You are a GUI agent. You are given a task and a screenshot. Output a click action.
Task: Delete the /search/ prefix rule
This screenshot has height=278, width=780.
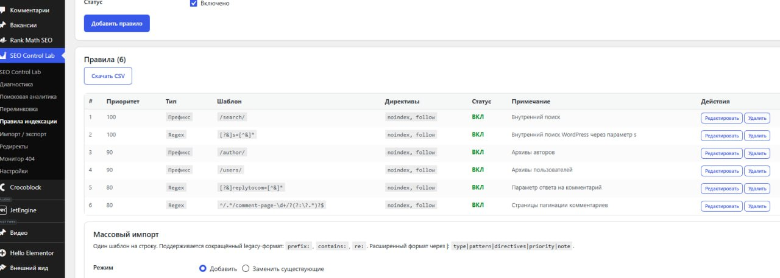point(757,118)
